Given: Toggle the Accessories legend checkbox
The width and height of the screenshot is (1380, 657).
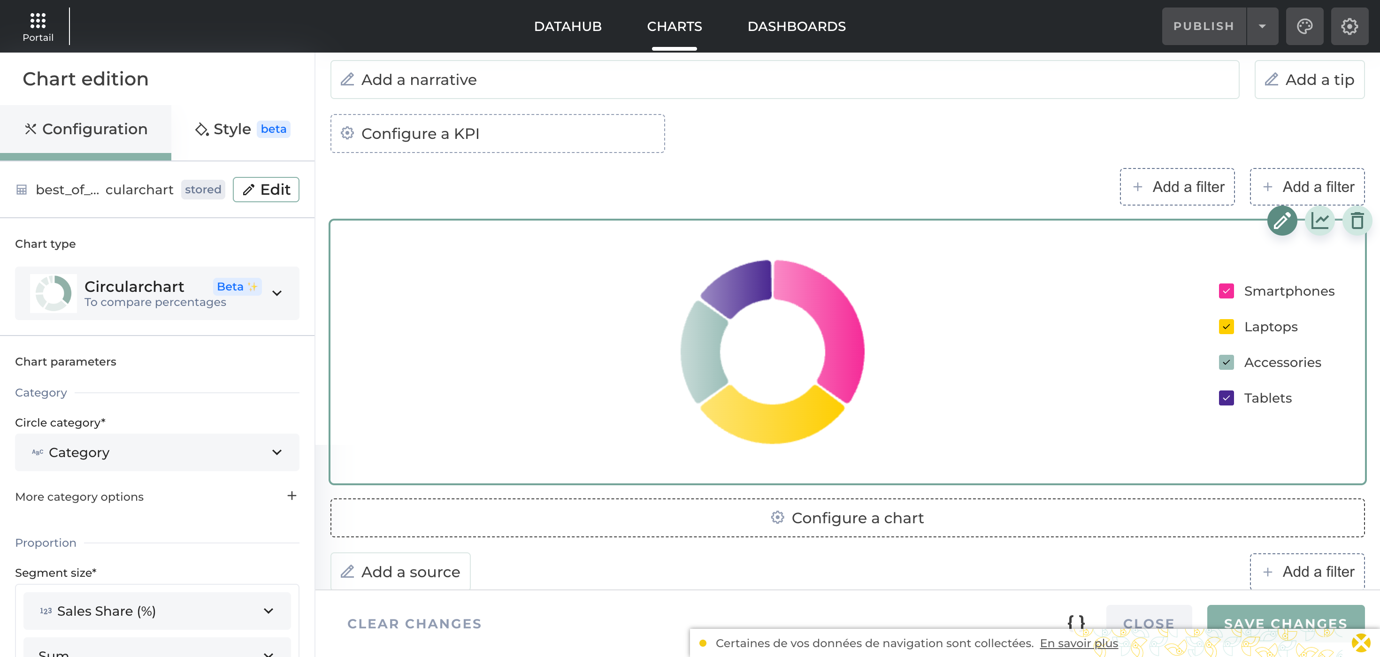Looking at the screenshot, I should [x=1226, y=362].
